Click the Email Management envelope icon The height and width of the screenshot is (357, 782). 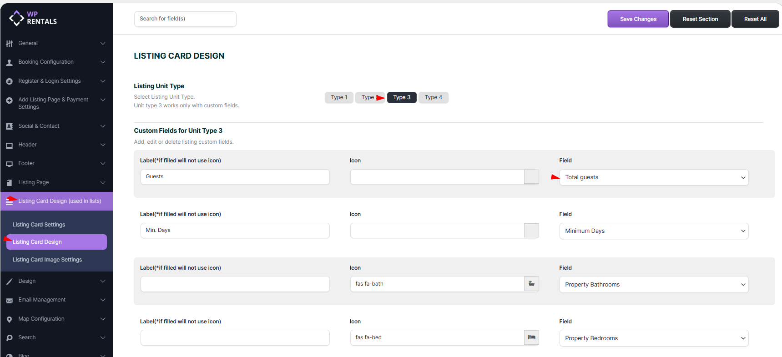(9, 300)
